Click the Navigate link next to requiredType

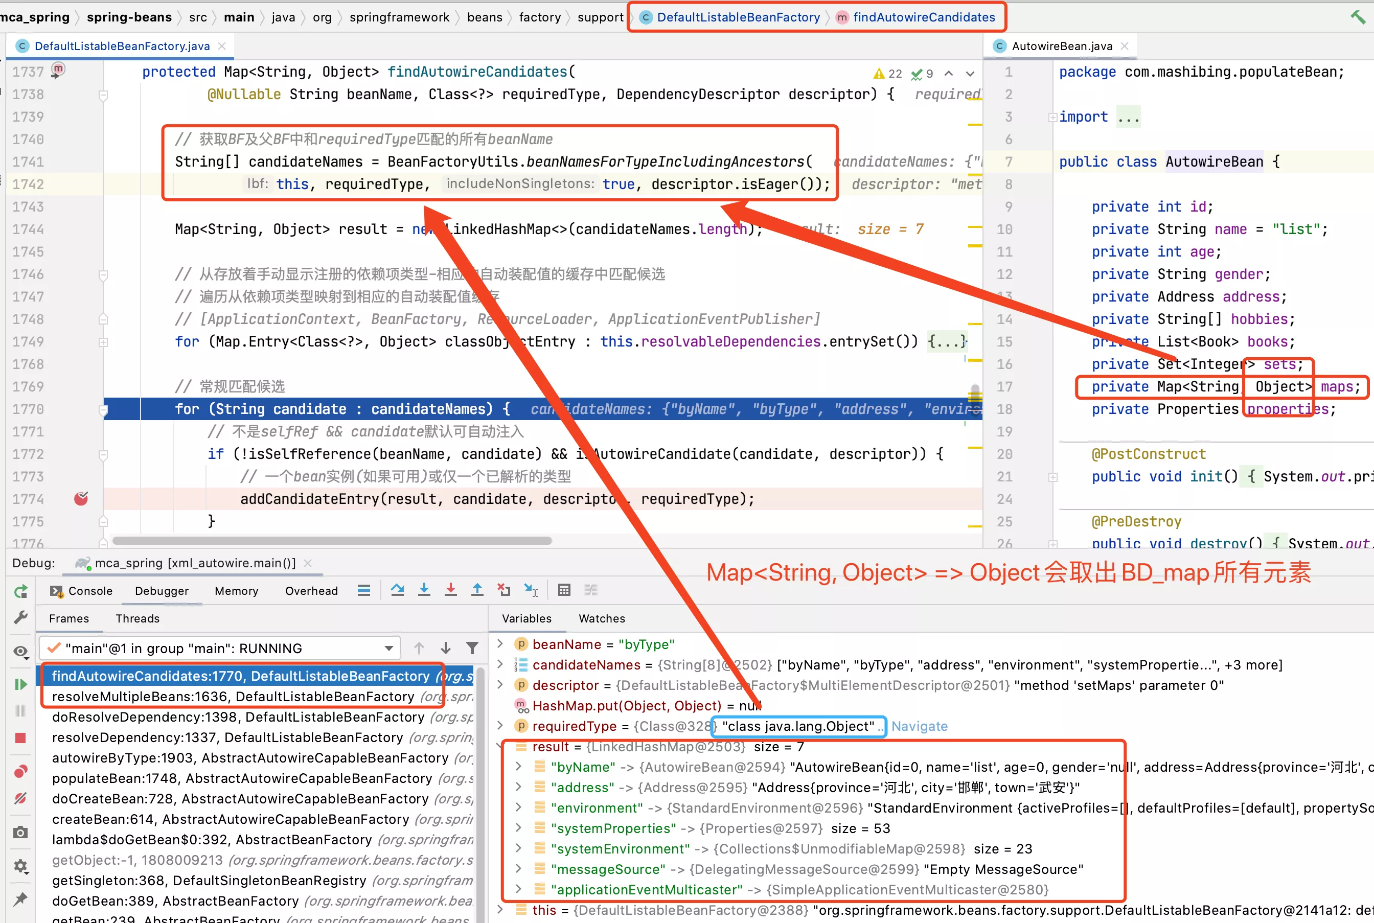coord(919,726)
